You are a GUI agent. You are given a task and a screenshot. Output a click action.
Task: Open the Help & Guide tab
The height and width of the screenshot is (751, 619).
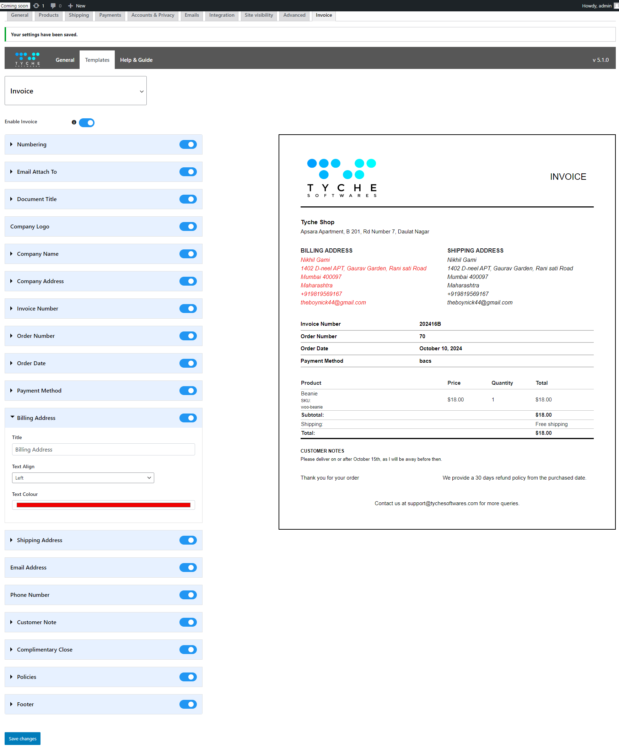[x=136, y=60]
